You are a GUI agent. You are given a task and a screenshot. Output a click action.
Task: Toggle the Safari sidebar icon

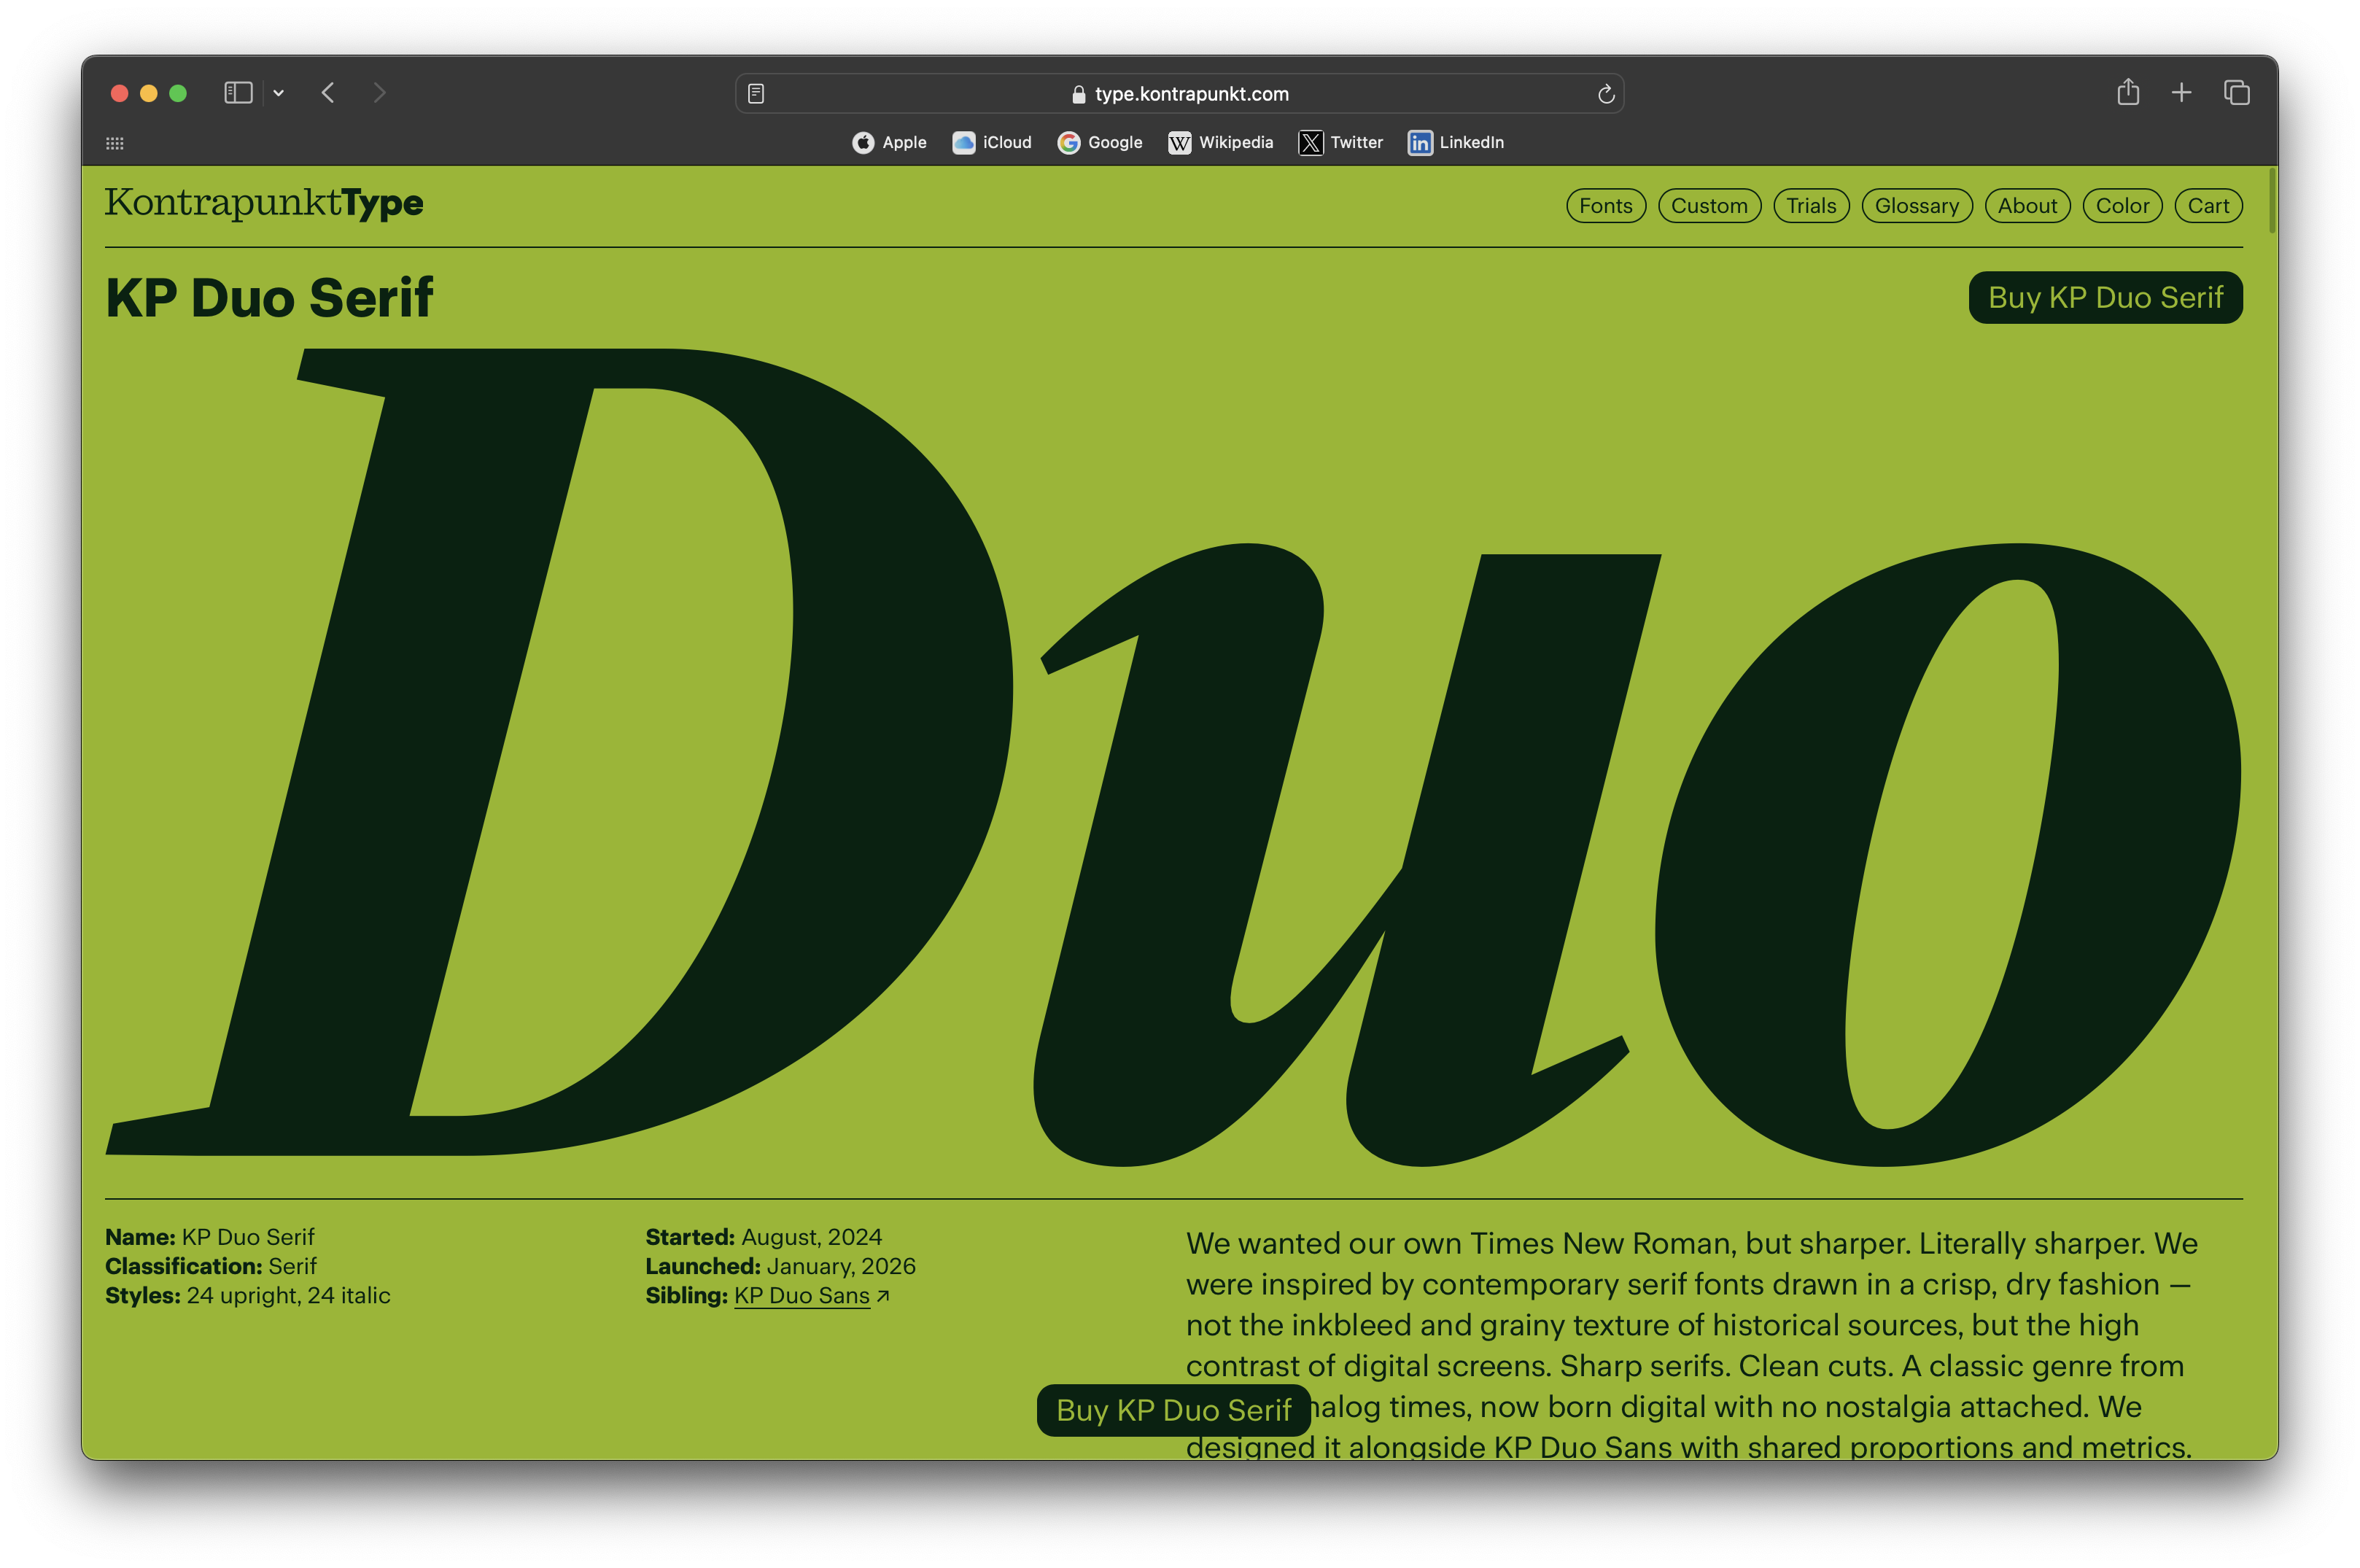coord(237,93)
